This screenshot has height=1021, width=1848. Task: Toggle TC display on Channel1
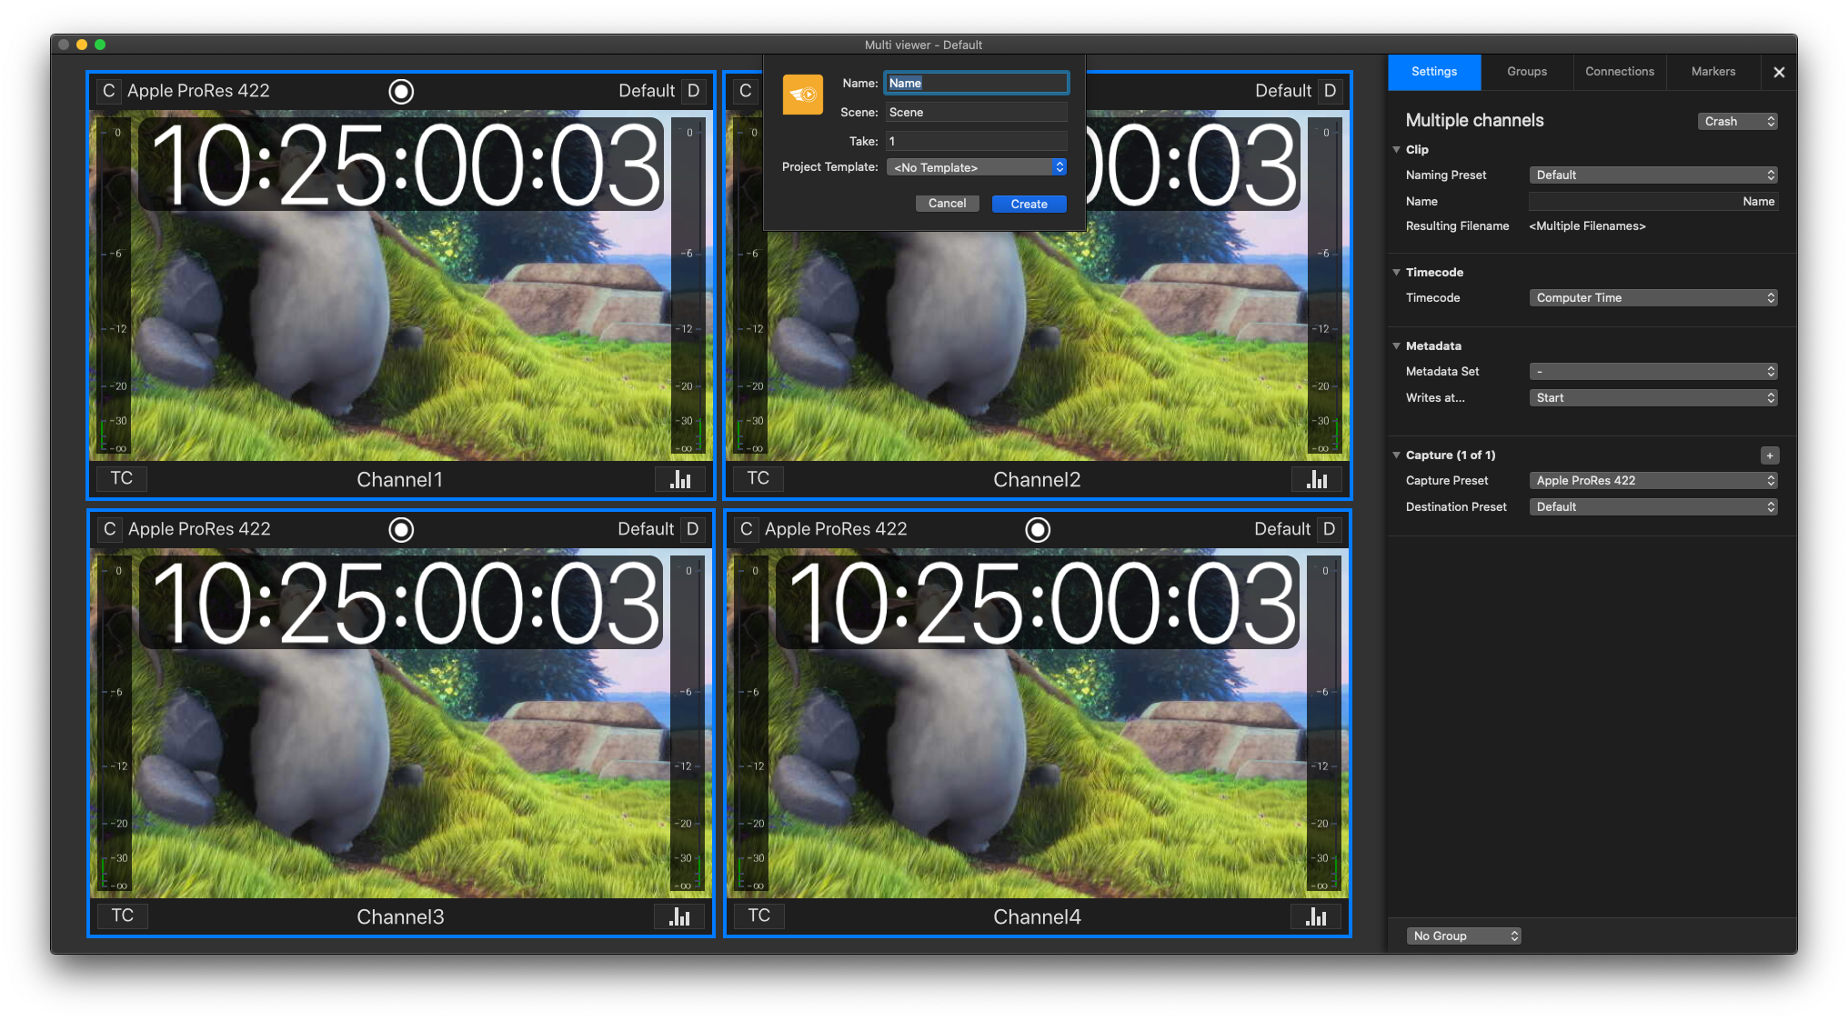click(x=122, y=478)
